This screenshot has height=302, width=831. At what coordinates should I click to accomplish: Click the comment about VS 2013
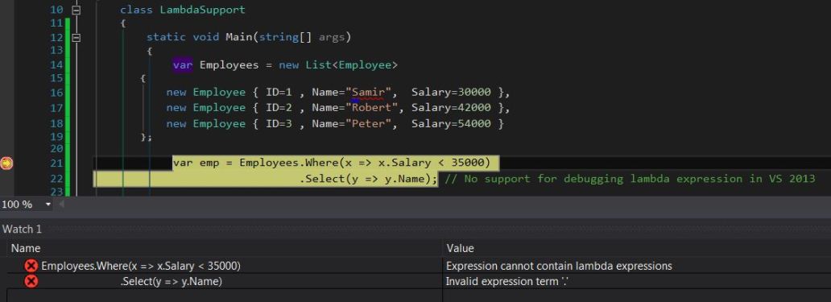[x=630, y=179]
